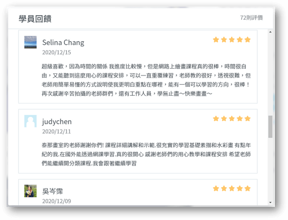288x220 pixels.
Task: Click the scrollbar up arrow
Action: tap(270, 32)
